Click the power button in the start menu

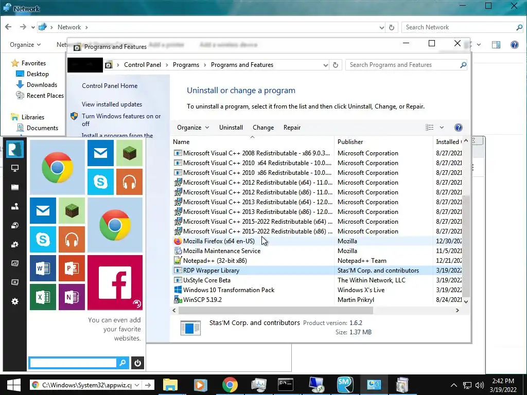pos(137,363)
